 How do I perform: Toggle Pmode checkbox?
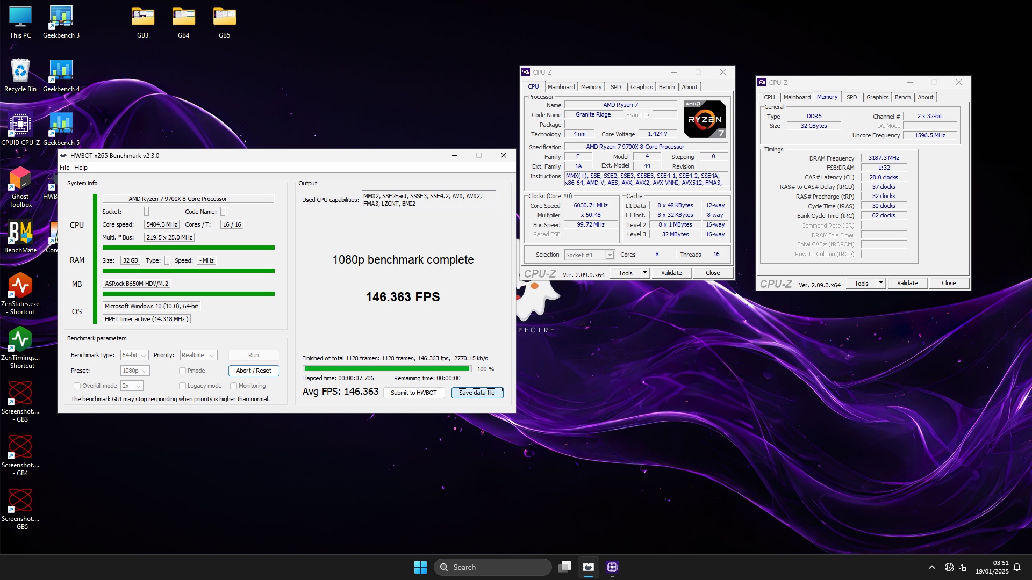click(182, 371)
